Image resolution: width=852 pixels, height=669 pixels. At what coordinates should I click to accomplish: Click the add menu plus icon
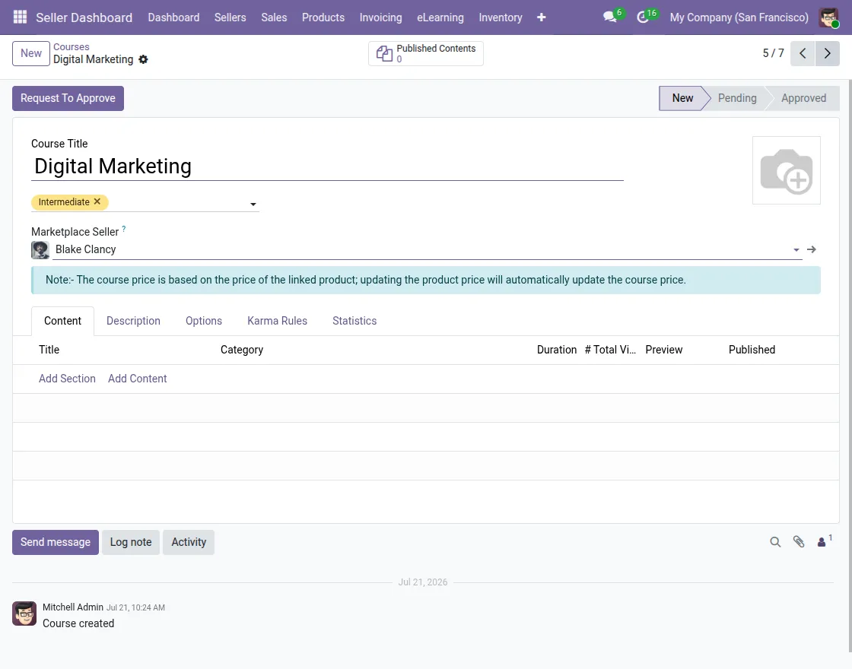coord(541,17)
